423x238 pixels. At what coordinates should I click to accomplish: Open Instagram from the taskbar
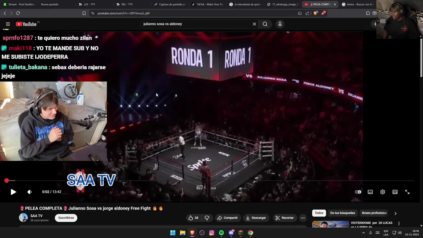[211, 233]
